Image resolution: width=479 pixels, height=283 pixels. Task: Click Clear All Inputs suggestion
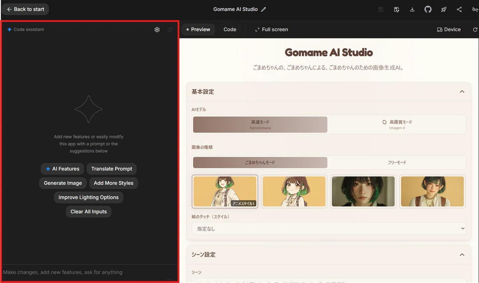pyautogui.click(x=89, y=212)
